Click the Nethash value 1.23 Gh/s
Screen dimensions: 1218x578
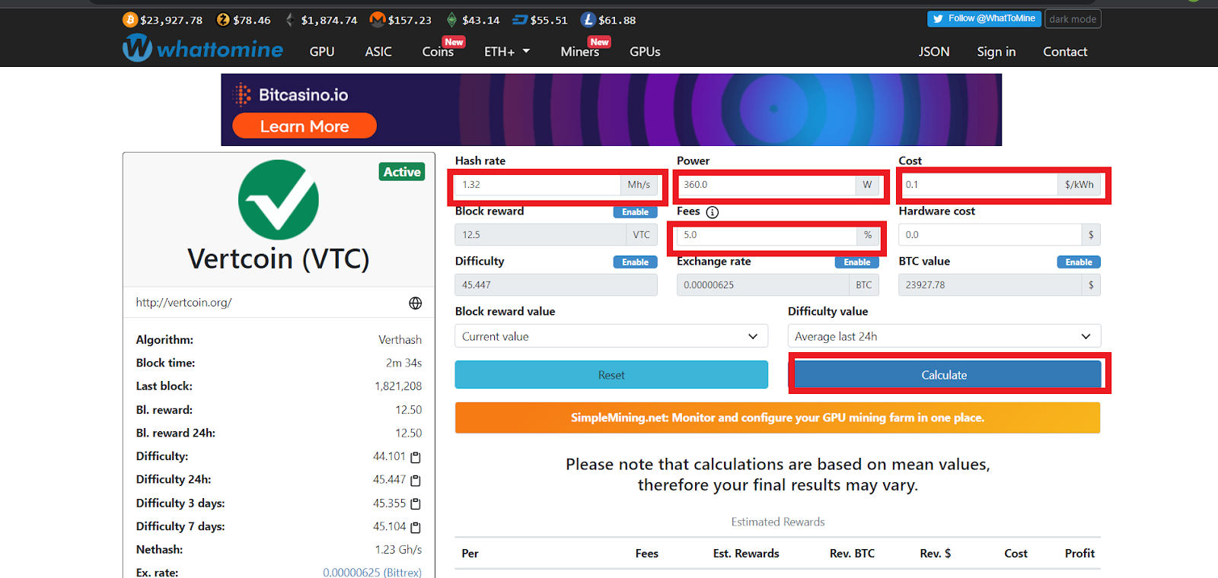[x=398, y=550]
